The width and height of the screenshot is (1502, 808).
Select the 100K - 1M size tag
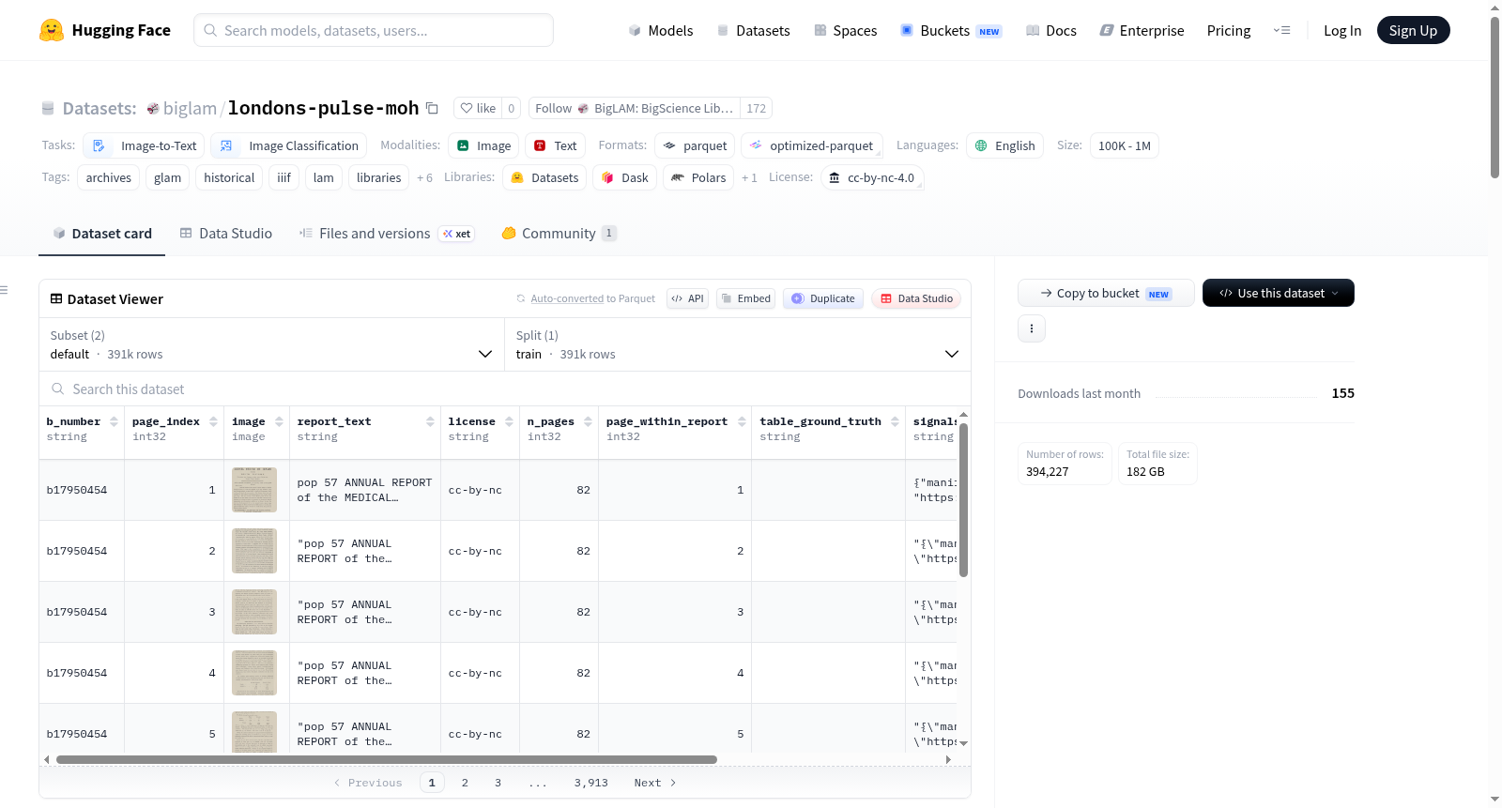[x=1125, y=145]
